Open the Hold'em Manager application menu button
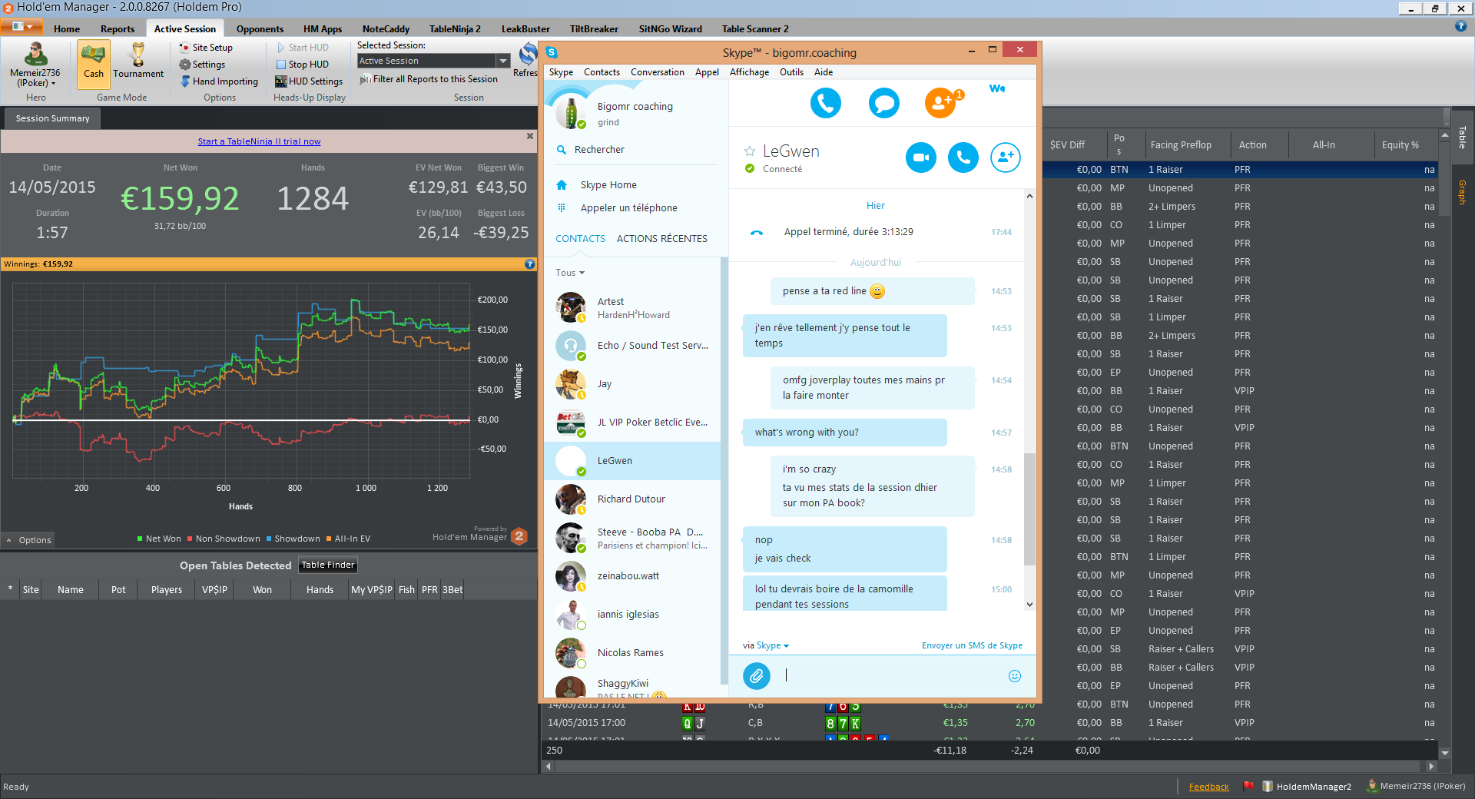This screenshot has height=799, width=1475. (x=22, y=27)
